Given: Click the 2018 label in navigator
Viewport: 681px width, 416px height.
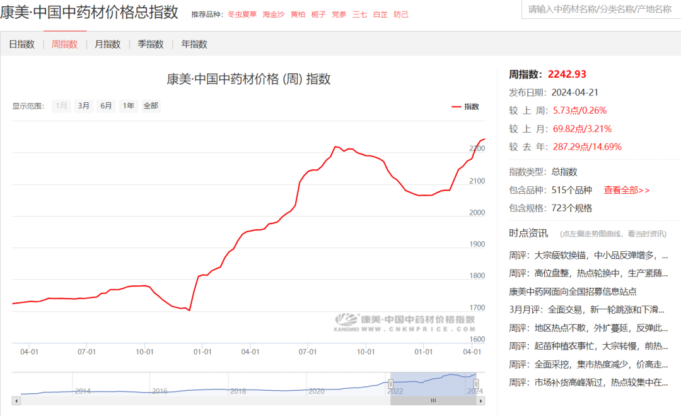Looking at the screenshot, I should click(x=238, y=391).
